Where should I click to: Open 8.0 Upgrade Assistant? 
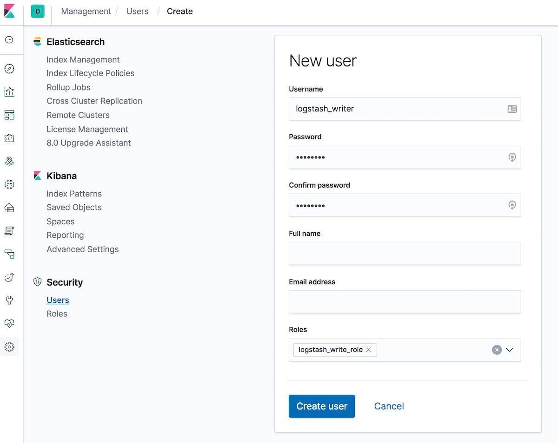(88, 143)
